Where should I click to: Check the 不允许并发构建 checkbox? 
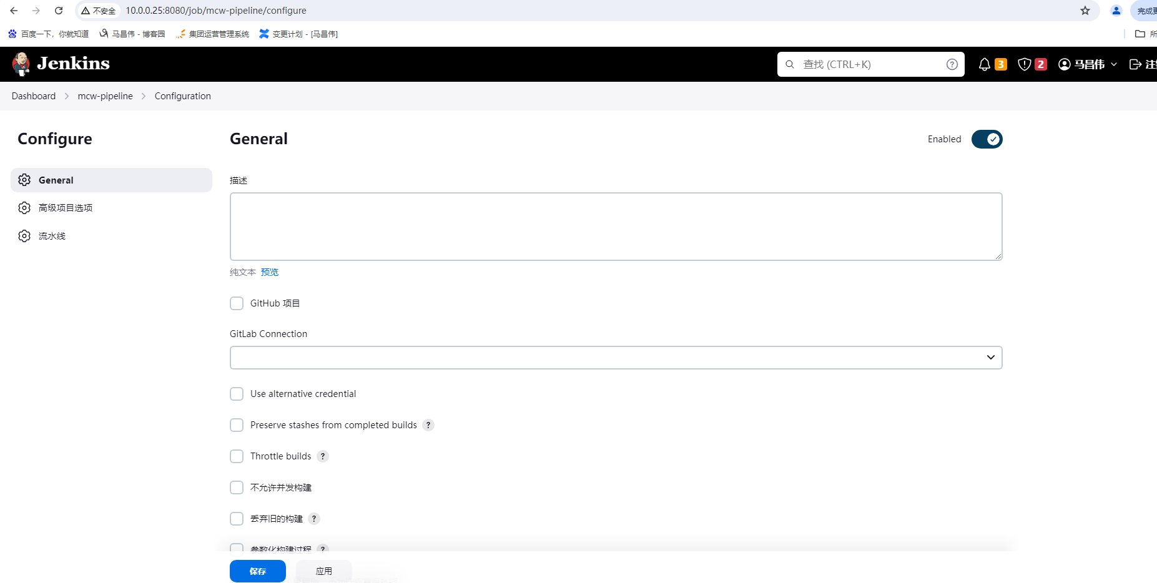pos(237,487)
